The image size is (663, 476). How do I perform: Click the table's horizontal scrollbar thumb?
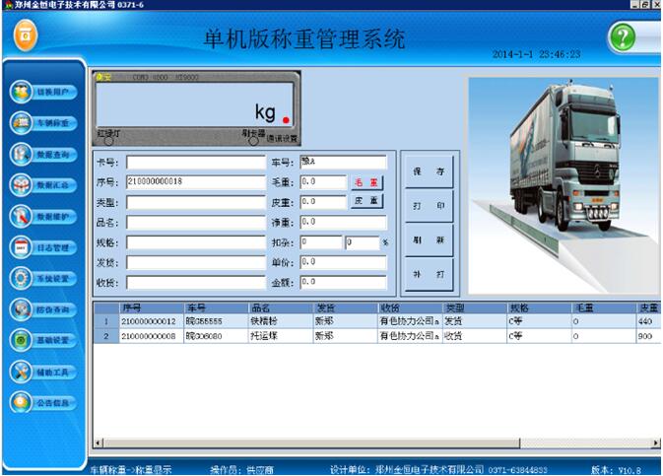[311, 443]
